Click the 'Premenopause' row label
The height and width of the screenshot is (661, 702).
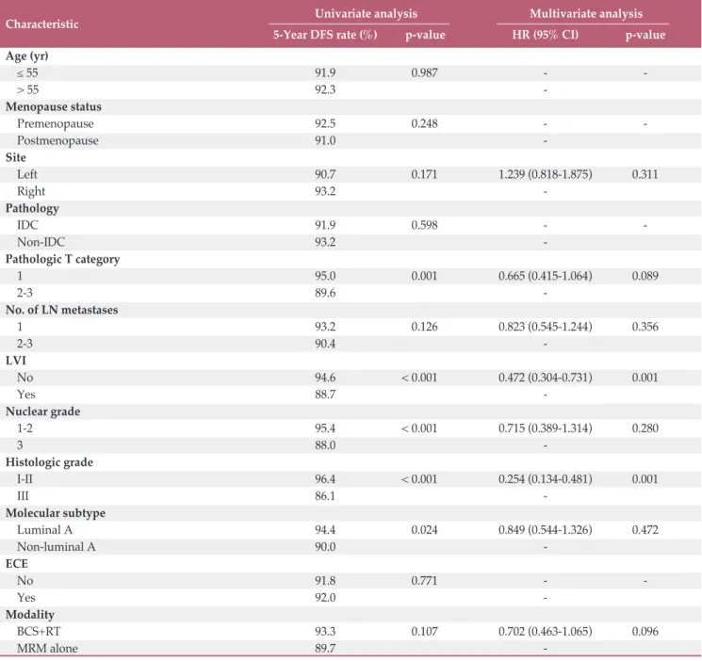(56, 124)
